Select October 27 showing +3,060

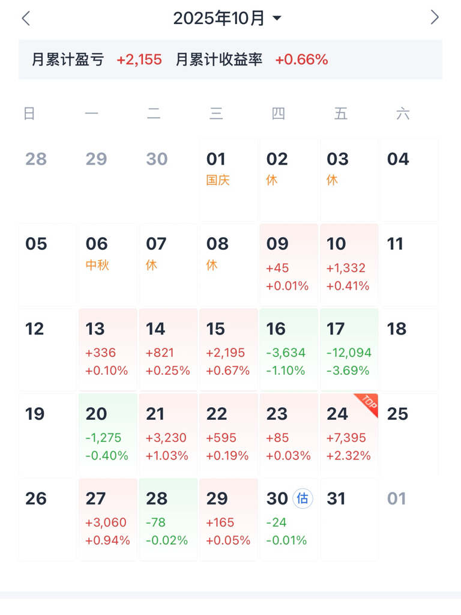pos(107,520)
